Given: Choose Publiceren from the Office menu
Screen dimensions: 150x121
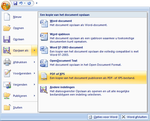Looking at the screenshot, I should (20, 96).
